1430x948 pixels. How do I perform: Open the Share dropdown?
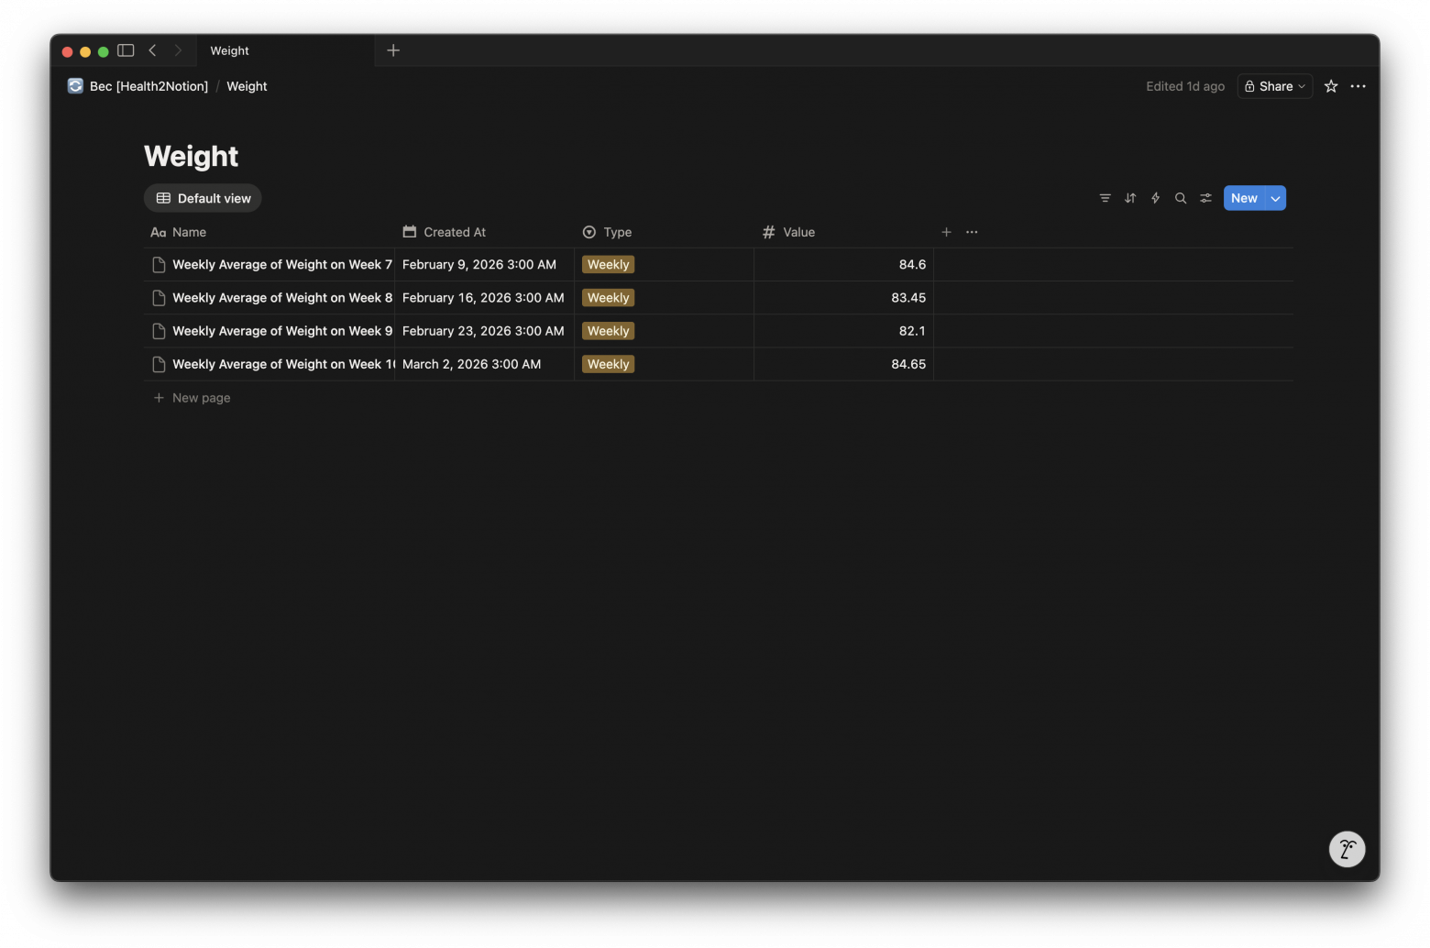(1274, 86)
